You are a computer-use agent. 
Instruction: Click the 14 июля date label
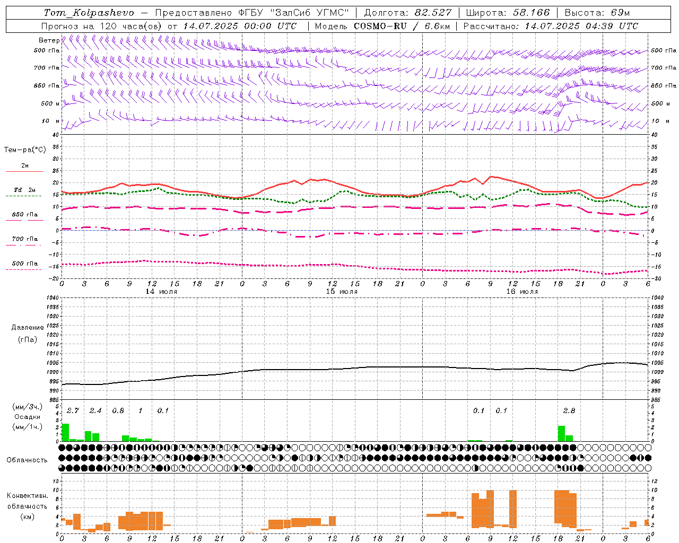(161, 291)
